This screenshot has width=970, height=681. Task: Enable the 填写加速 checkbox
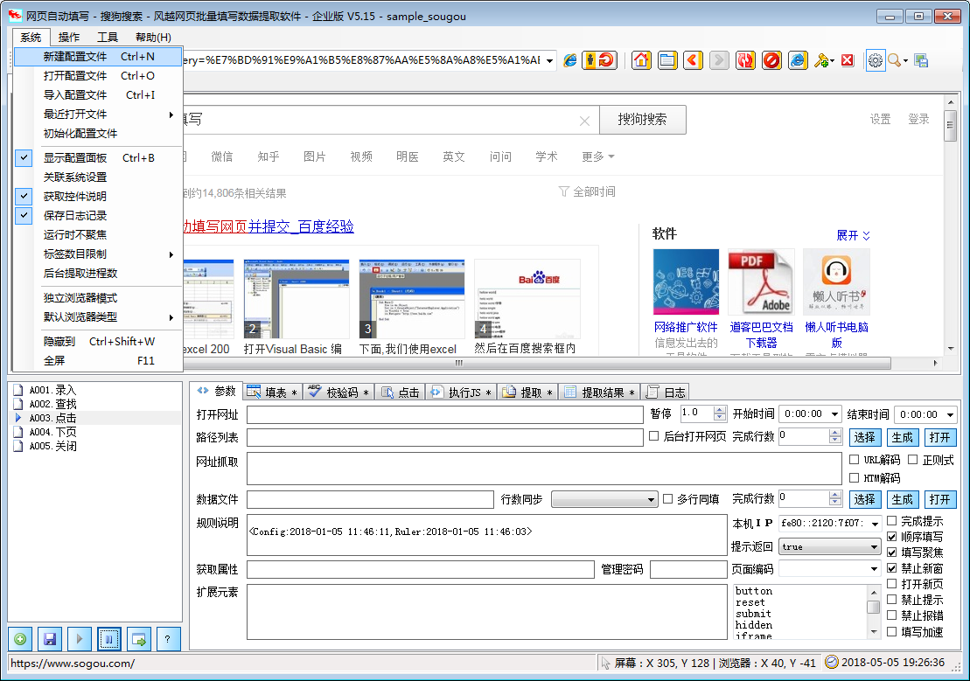tap(892, 631)
